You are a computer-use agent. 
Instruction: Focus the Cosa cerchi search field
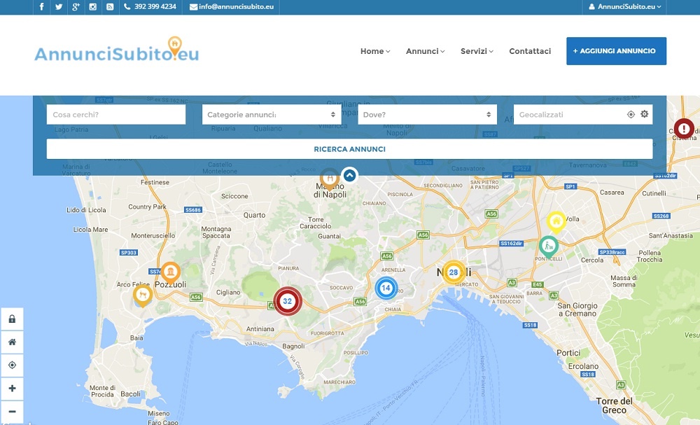(x=116, y=115)
